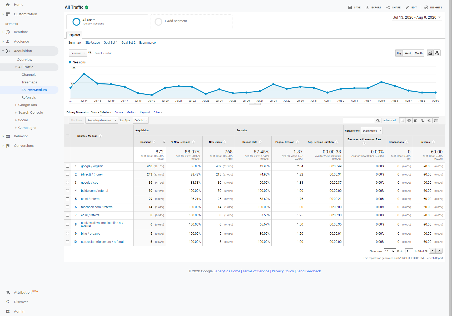This screenshot has width=452, height=316.
Task: Check the google / organic row checkbox
Action: [68, 166]
